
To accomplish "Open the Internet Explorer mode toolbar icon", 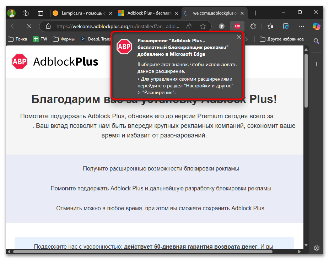I will 286,26.
